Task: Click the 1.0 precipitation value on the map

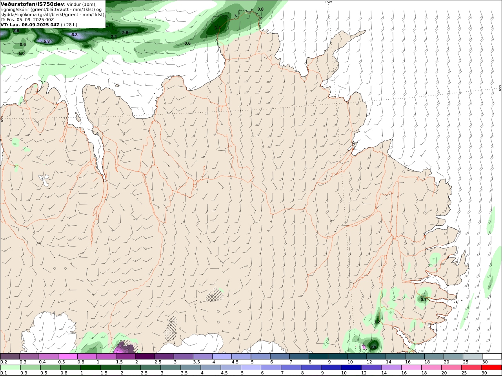Action: pyautogui.click(x=22, y=53)
